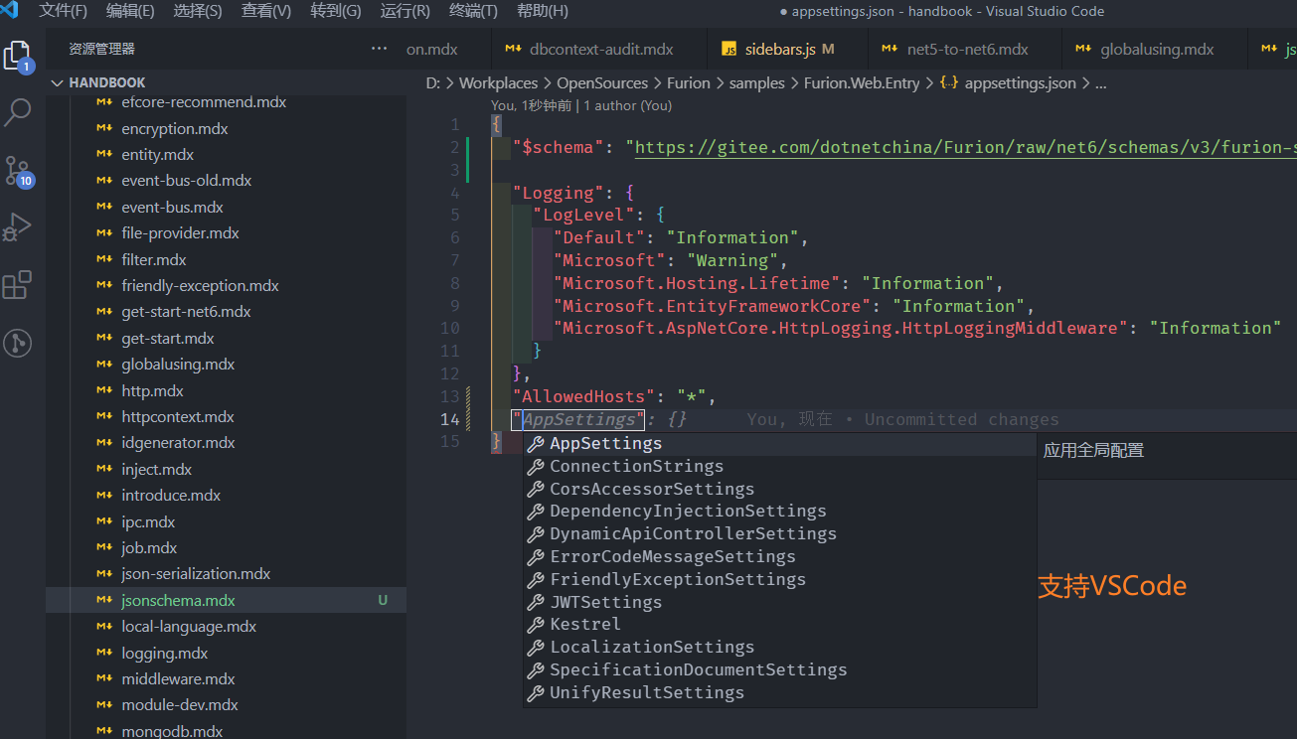Open the Extensions view icon
The image size is (1297, 739).
[18, 285]
